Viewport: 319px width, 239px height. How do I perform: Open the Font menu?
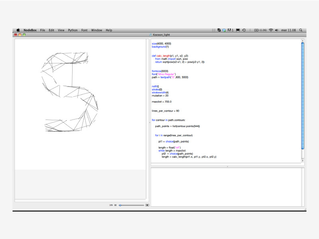84,30
